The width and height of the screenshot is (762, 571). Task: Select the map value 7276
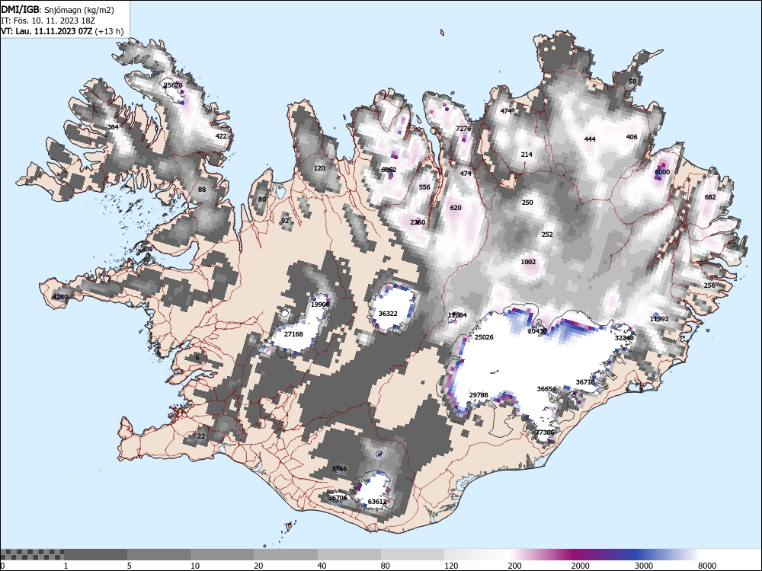(x=463, y=129)
